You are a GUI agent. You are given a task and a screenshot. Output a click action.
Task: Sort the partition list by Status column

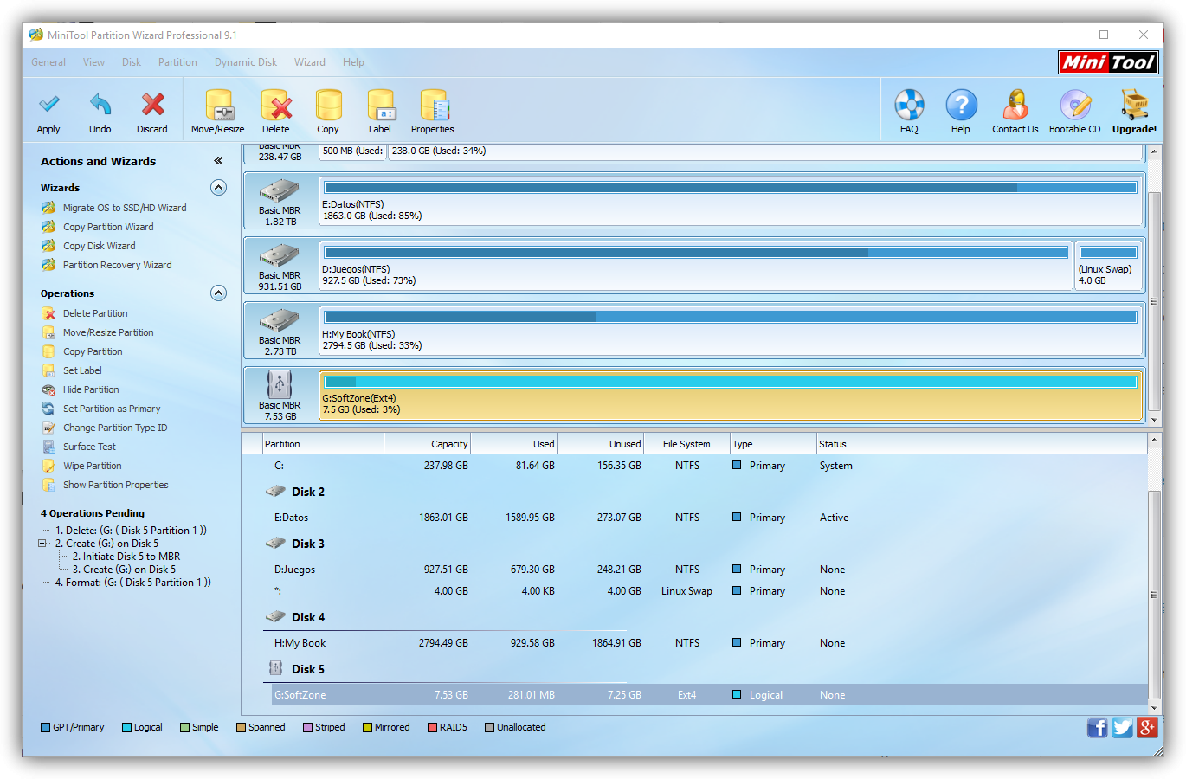pos(982,444)
